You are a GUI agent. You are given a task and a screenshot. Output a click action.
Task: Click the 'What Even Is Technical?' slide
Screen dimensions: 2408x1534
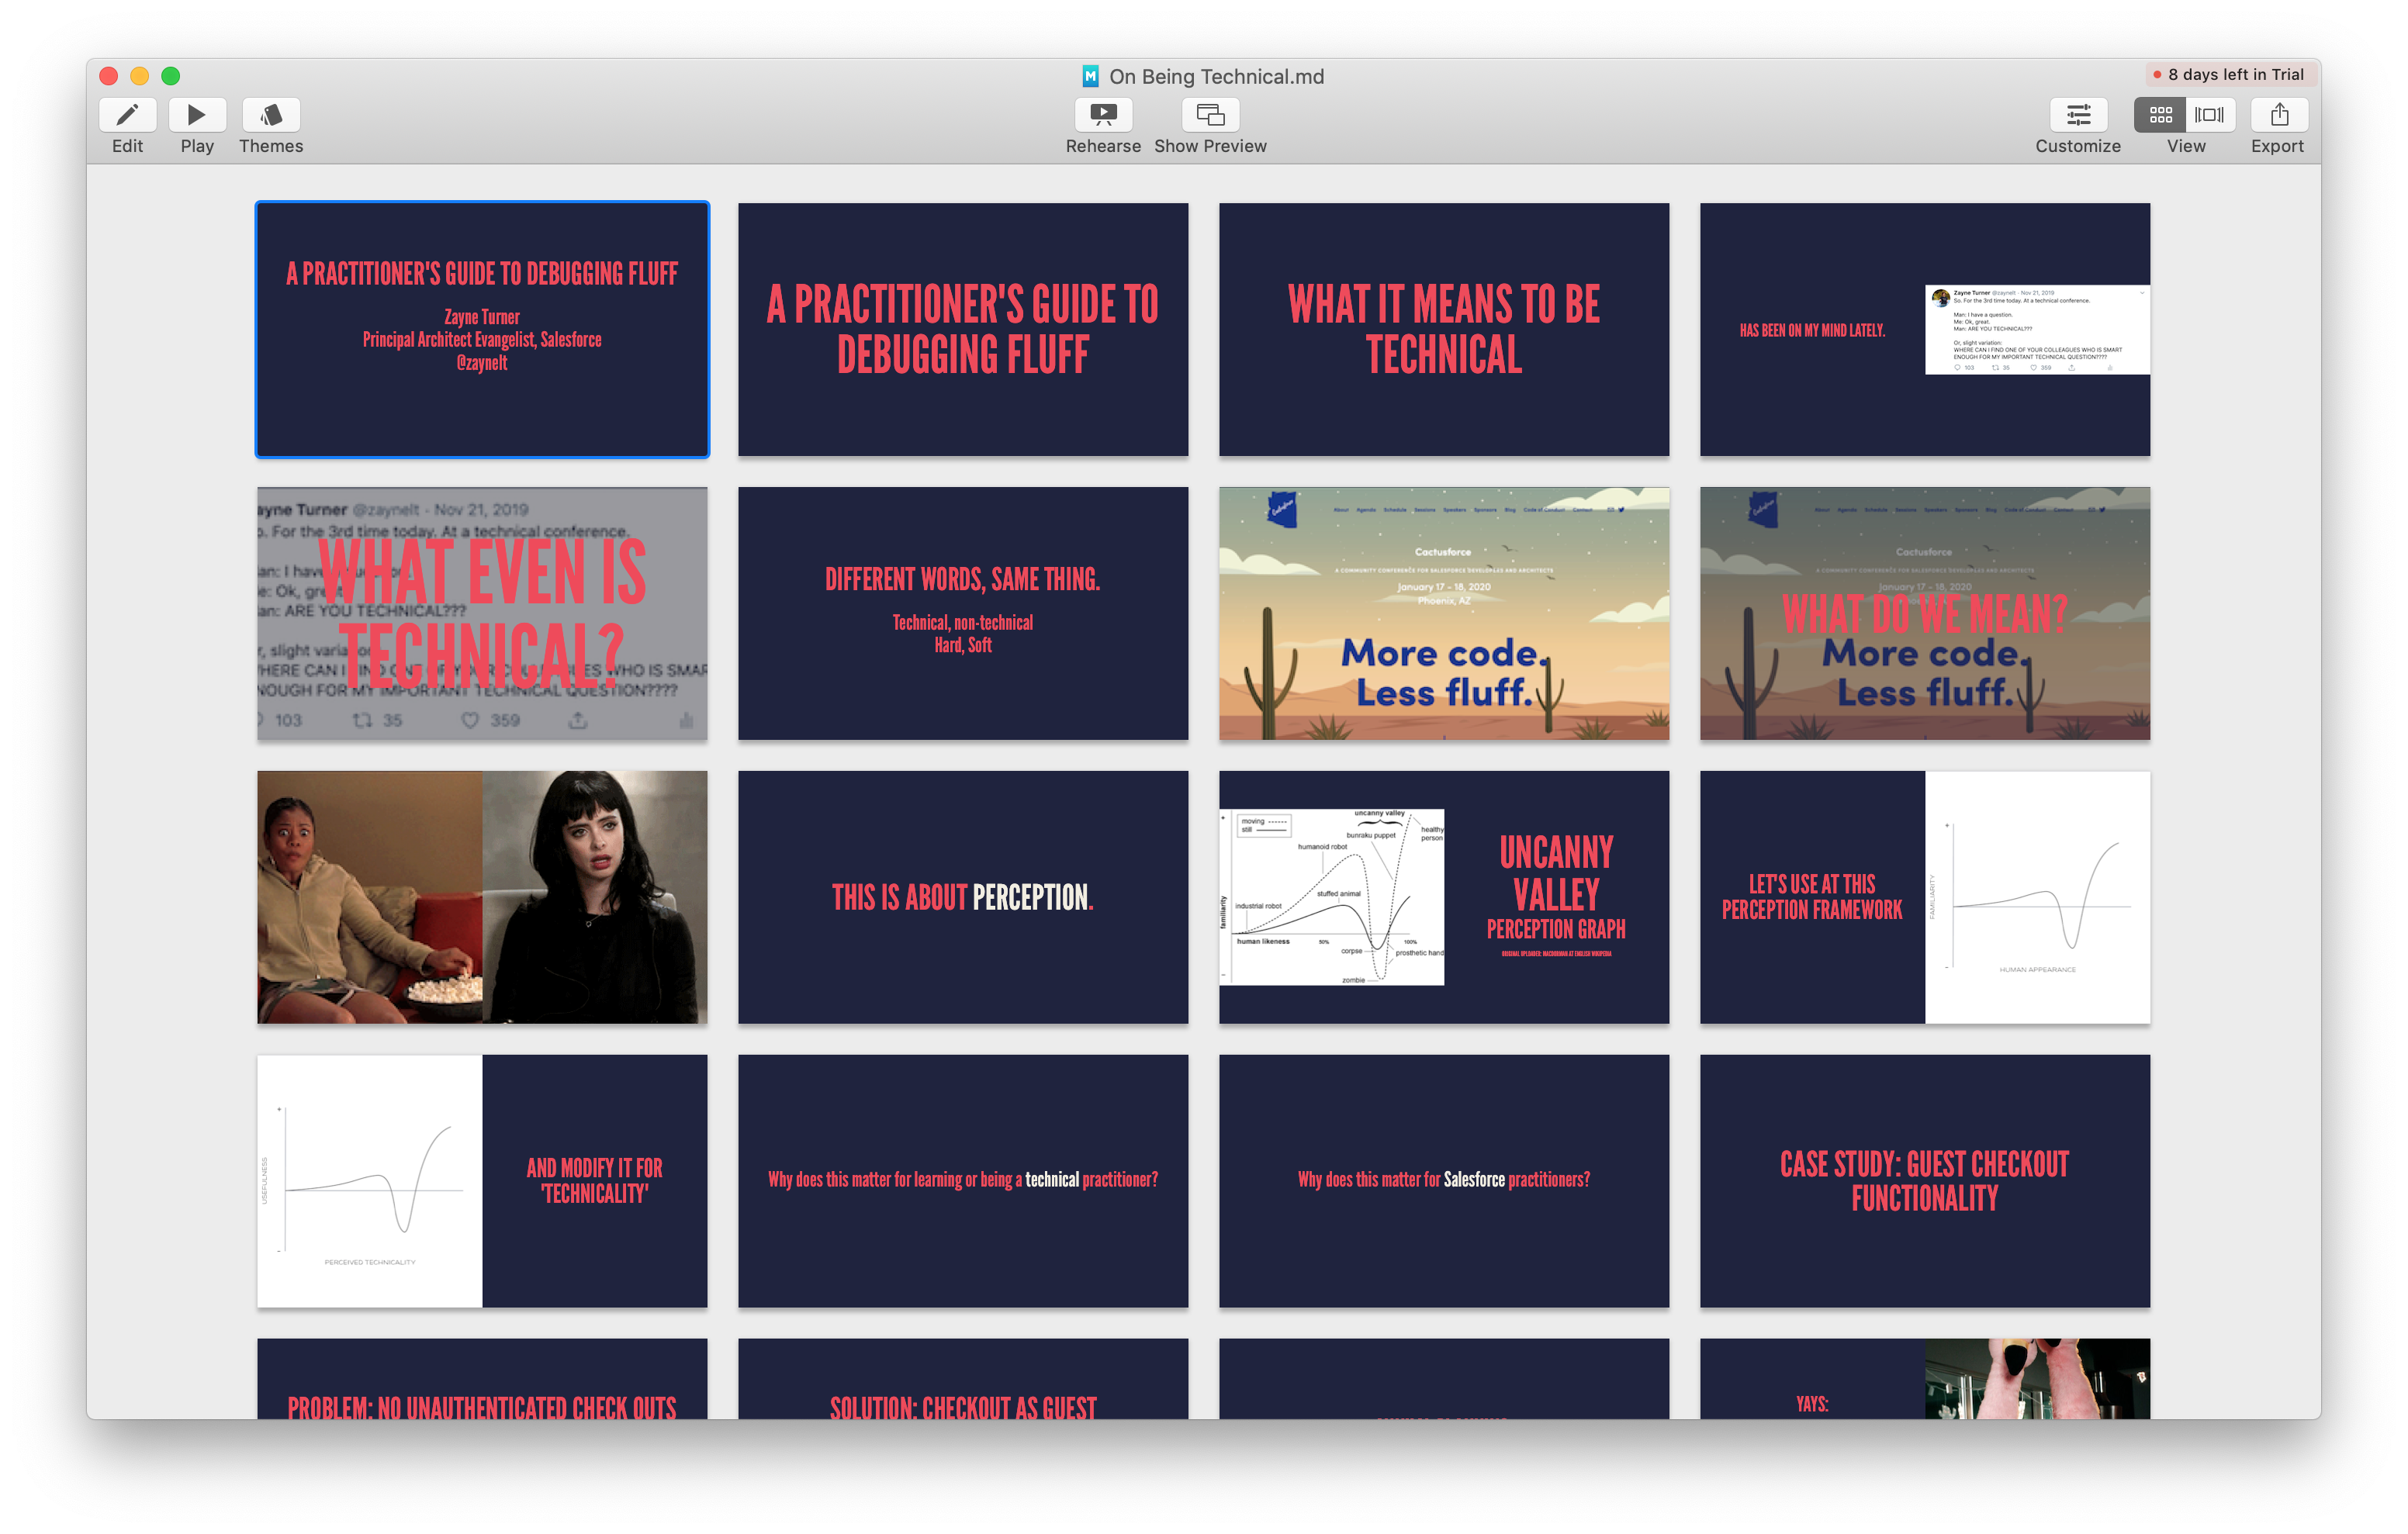[482, 613]
